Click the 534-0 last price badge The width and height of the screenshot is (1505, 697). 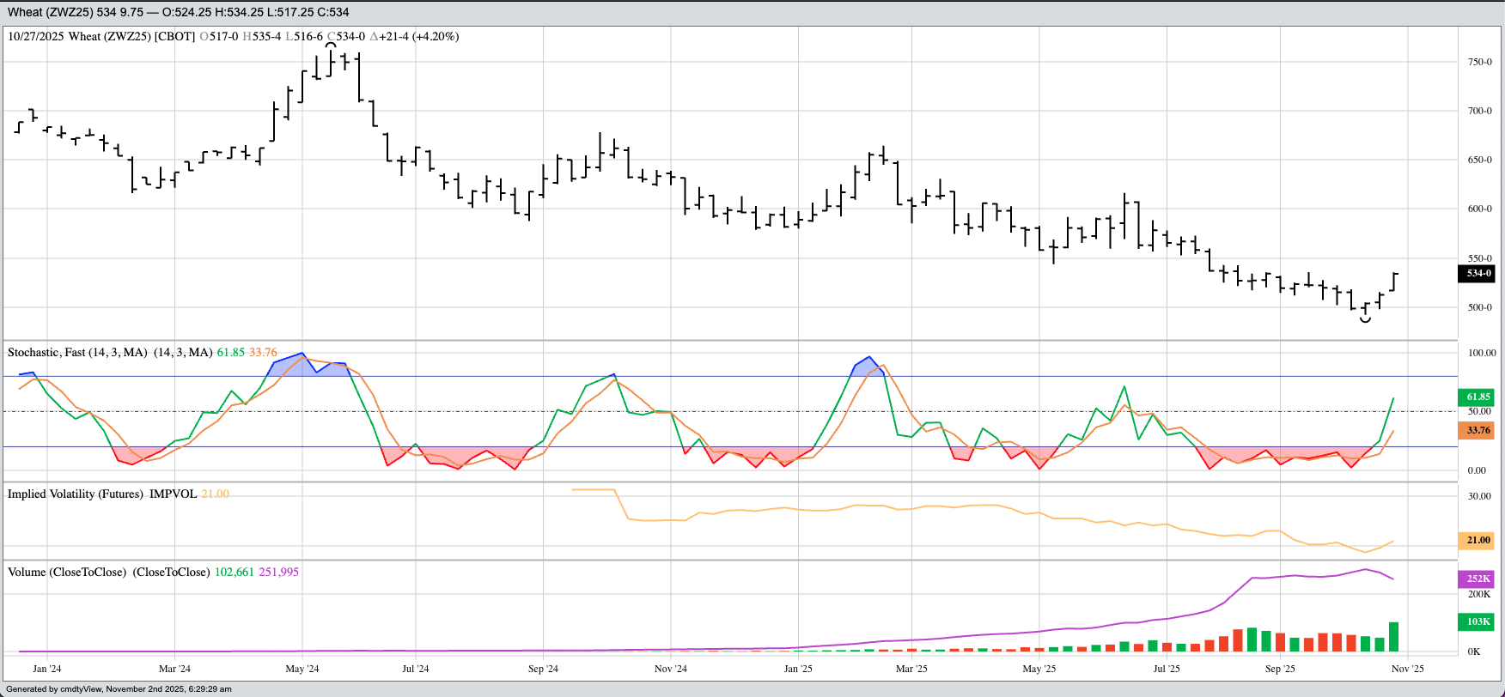(x=1478, y=273)
